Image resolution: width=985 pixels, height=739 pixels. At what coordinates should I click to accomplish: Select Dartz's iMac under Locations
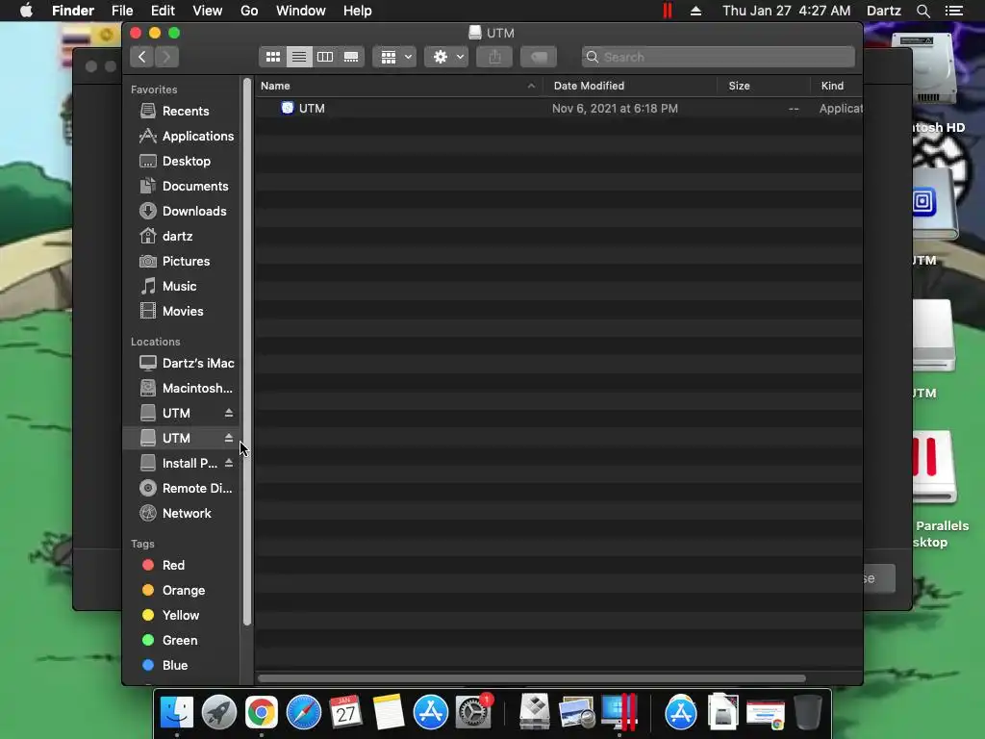click(180, 363)
